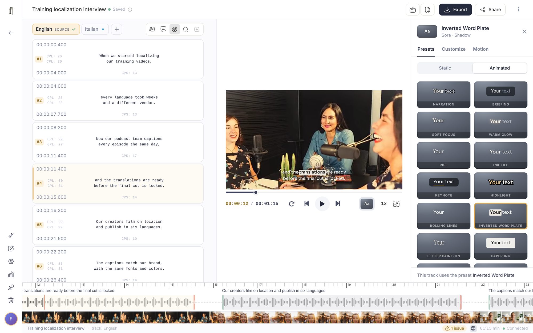Select the English source track tab

pos(56,29)
